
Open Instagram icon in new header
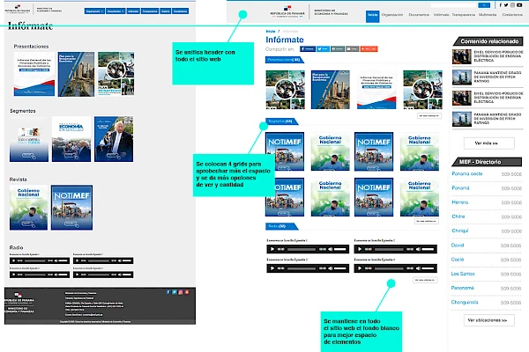coord(512,5)
